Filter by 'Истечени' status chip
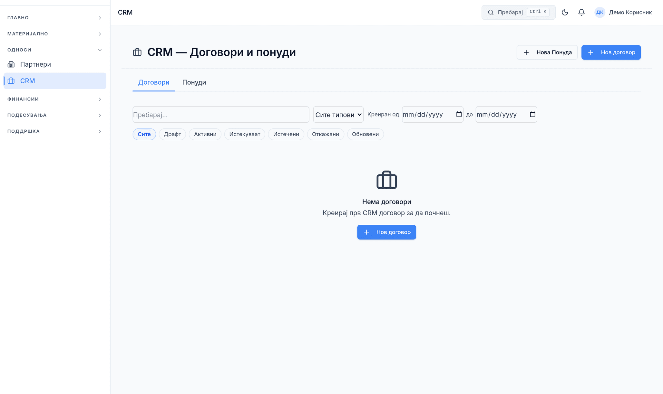This screenshot has height=394, width=663. coord(286,134)
